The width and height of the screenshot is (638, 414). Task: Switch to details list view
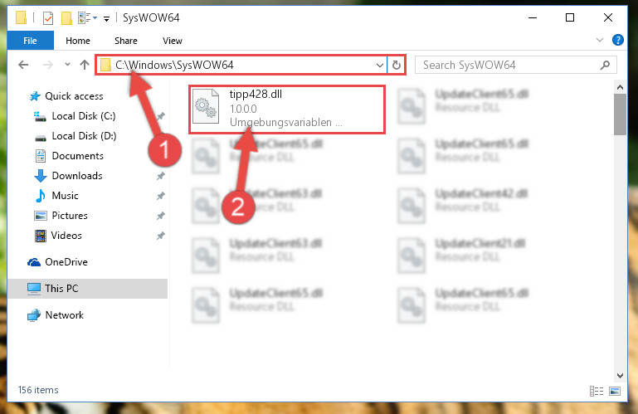[596, 392]
